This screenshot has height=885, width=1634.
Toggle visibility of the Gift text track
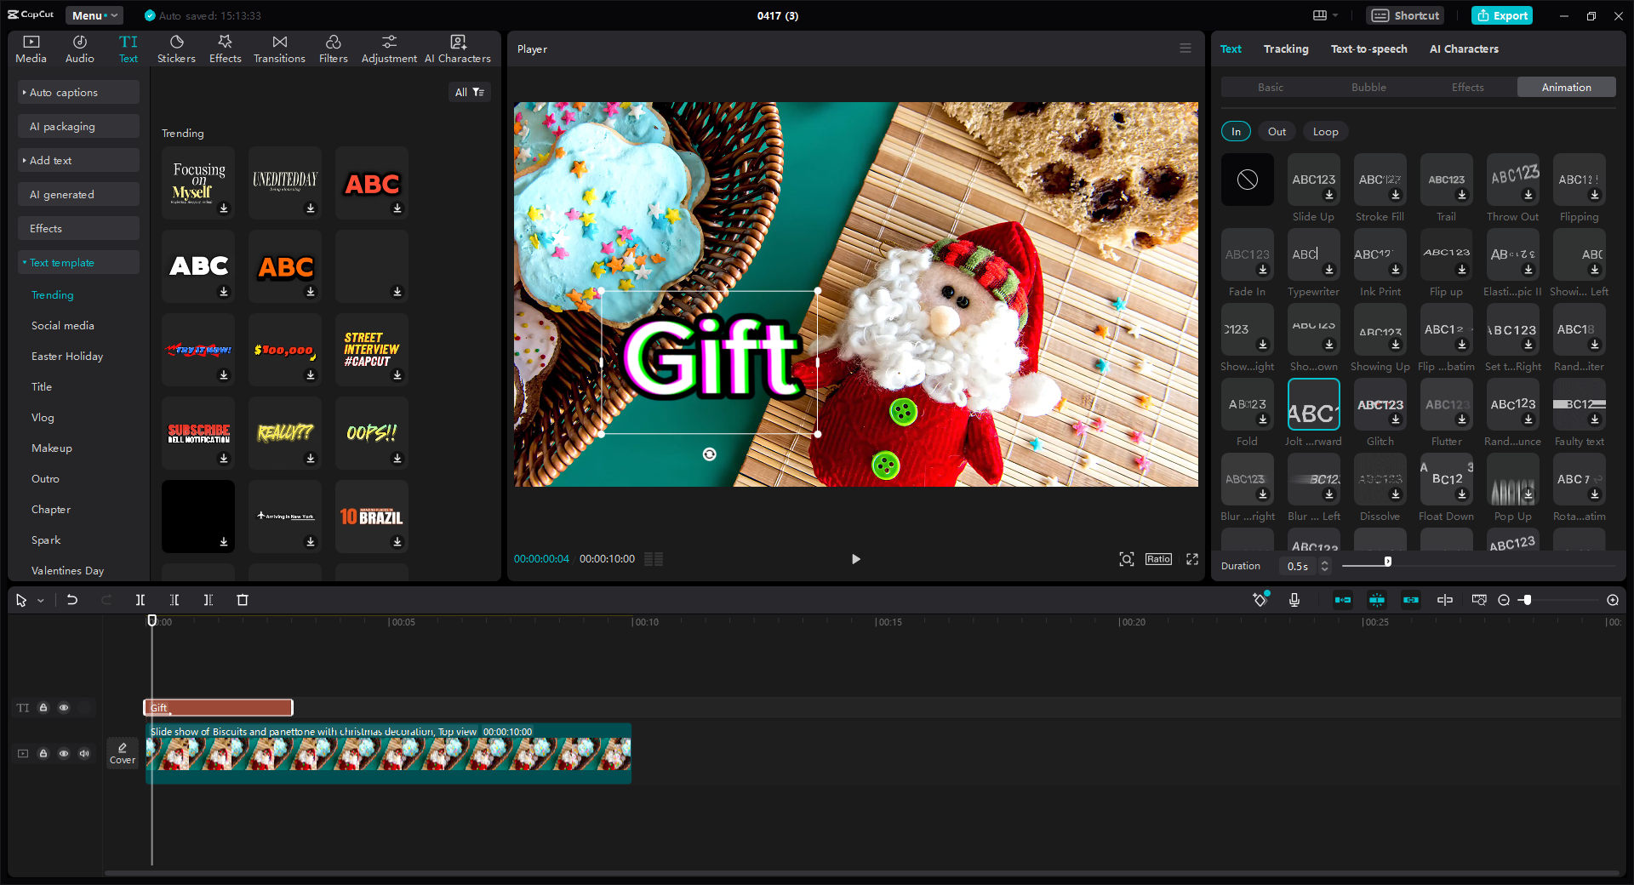[x=64, y=708]
